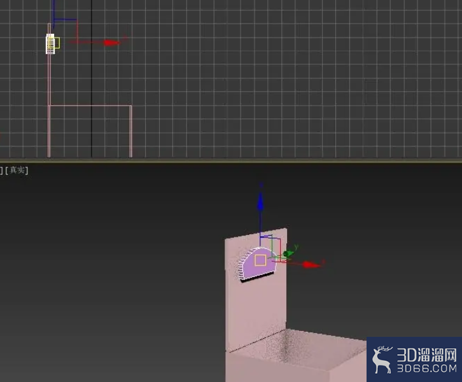
Task: Open the [真实] viewport shading label menu
Action: point(17,170)
